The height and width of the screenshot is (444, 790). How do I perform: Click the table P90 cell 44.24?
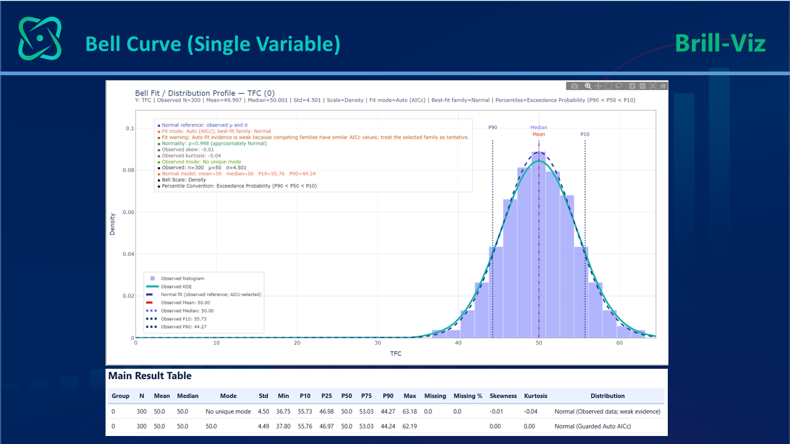[x=388, y=426]
